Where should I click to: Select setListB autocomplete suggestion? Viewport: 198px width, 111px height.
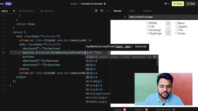pos(121,89)
